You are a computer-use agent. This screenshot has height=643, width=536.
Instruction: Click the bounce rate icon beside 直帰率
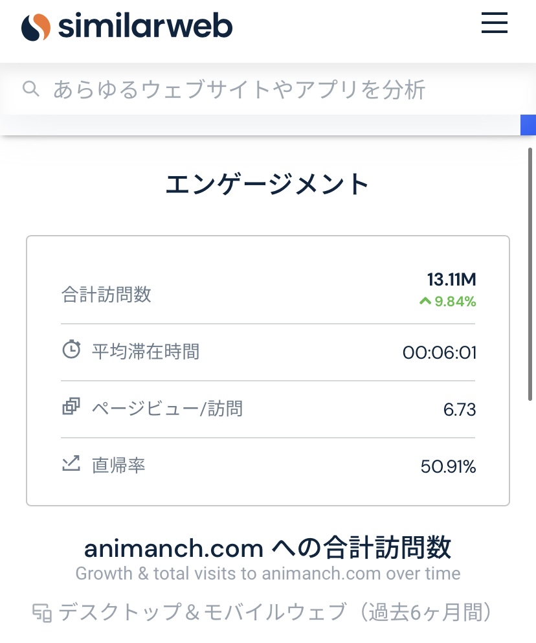71,463
